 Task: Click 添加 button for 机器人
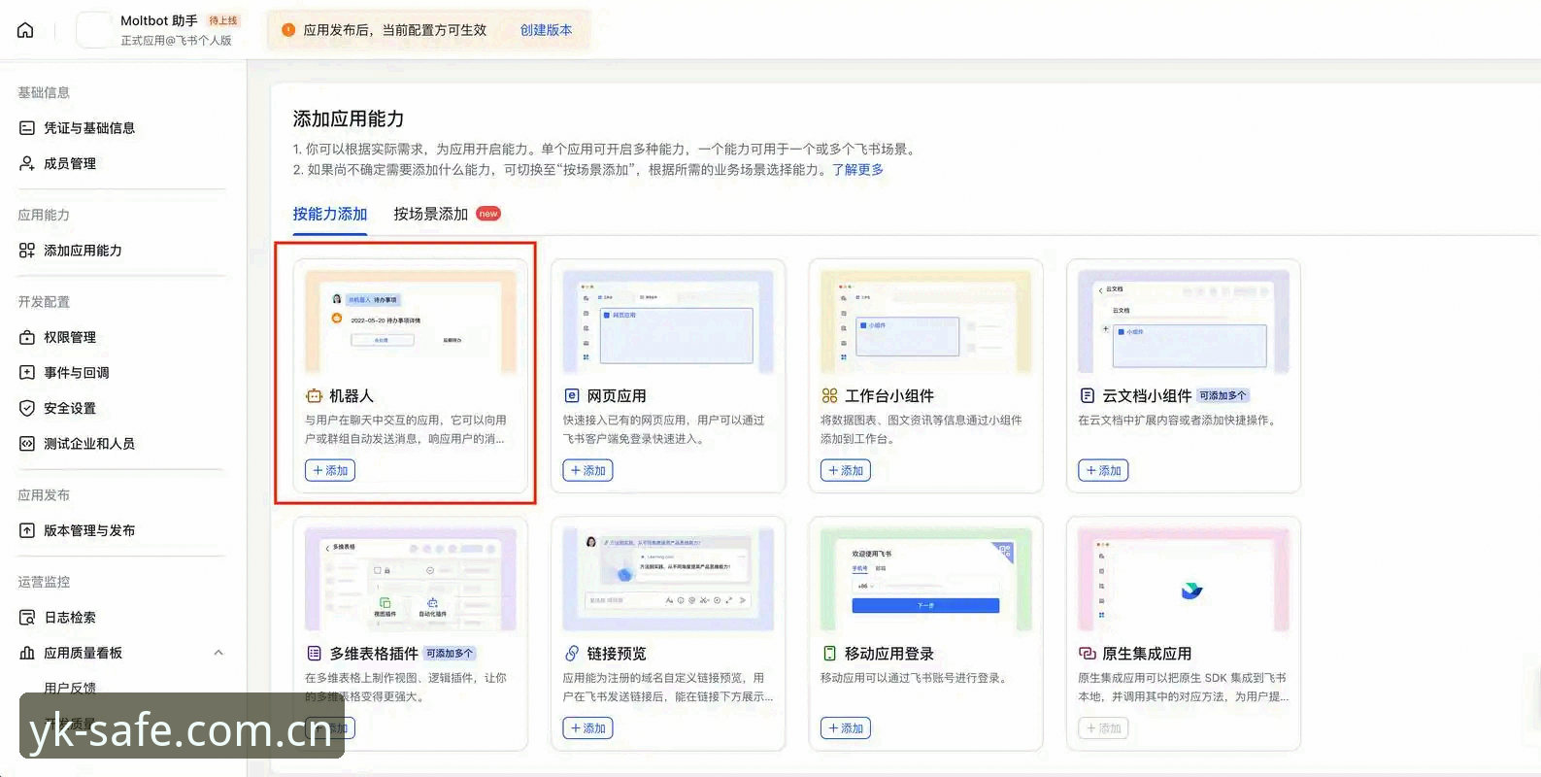(x=330, y=470)
